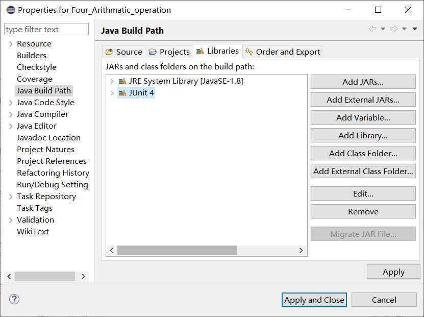Click the libraries list horizontal scrollbar
The height and width of the screenshot is (317, 424).
tap(177, 250)
